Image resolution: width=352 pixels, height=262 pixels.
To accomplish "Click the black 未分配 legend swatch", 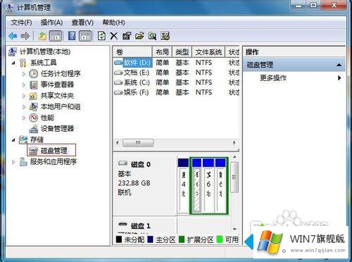I will [119, 239].
